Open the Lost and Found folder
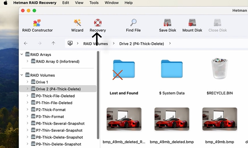248x148 pixels. (124, 69)
